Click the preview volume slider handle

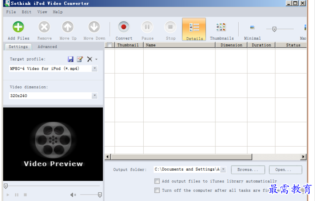point(100,195)
